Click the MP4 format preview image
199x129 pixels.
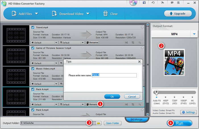point(174,62)
